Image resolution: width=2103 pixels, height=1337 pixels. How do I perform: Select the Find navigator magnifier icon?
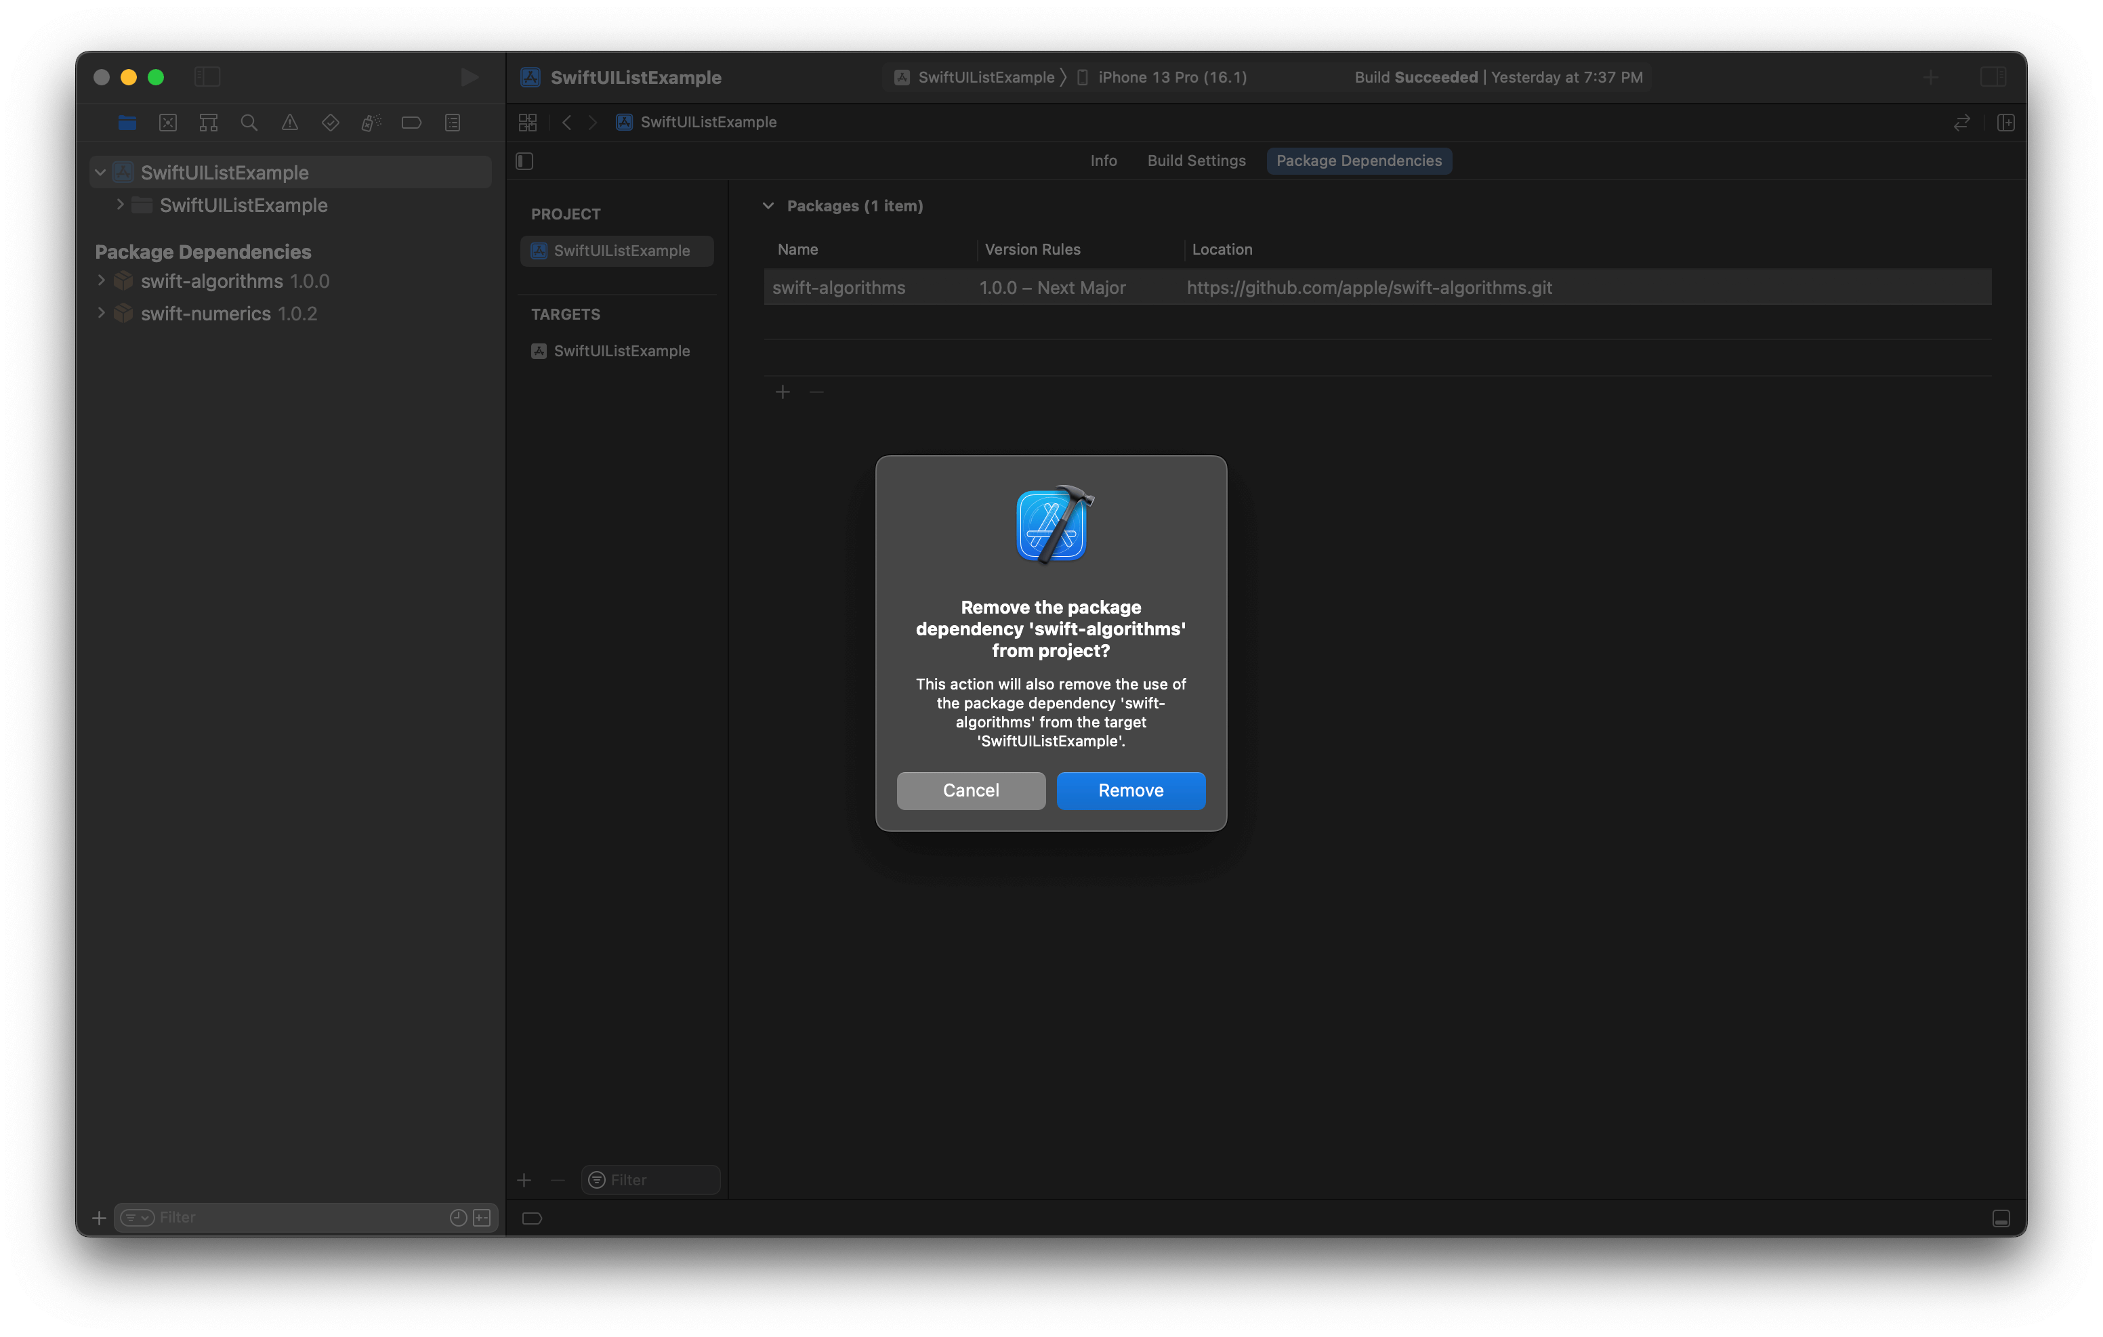[249, 123]
